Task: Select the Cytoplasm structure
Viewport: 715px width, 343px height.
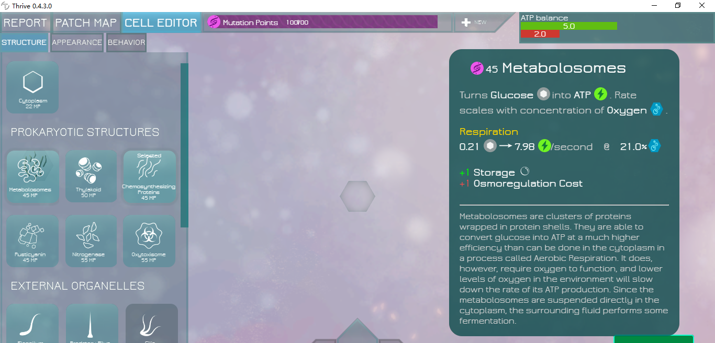Action: point(32,87)
